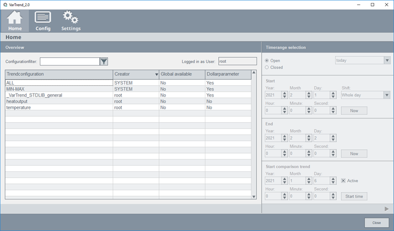
Task: Click the comparison trend Day stepper
Action: pos(333,181)
